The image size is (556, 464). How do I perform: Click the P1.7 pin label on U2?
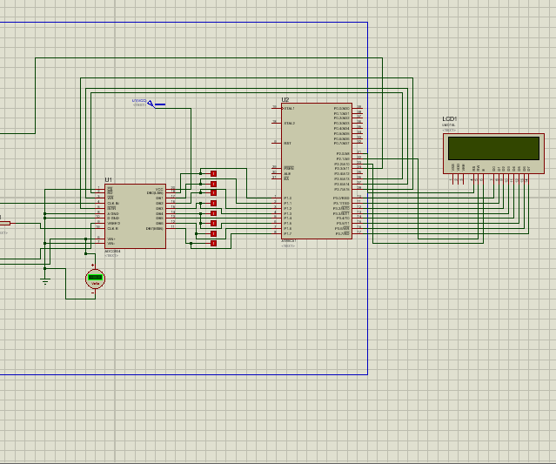pos(287,234)
